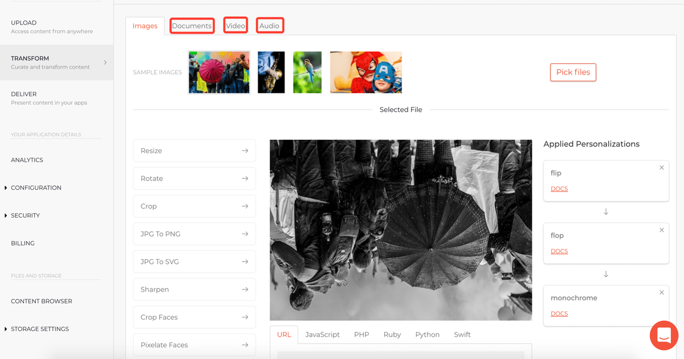The width and height of the screenshot is (684, 359).
Task: Switch to the Documents tab
Action: 192,25
